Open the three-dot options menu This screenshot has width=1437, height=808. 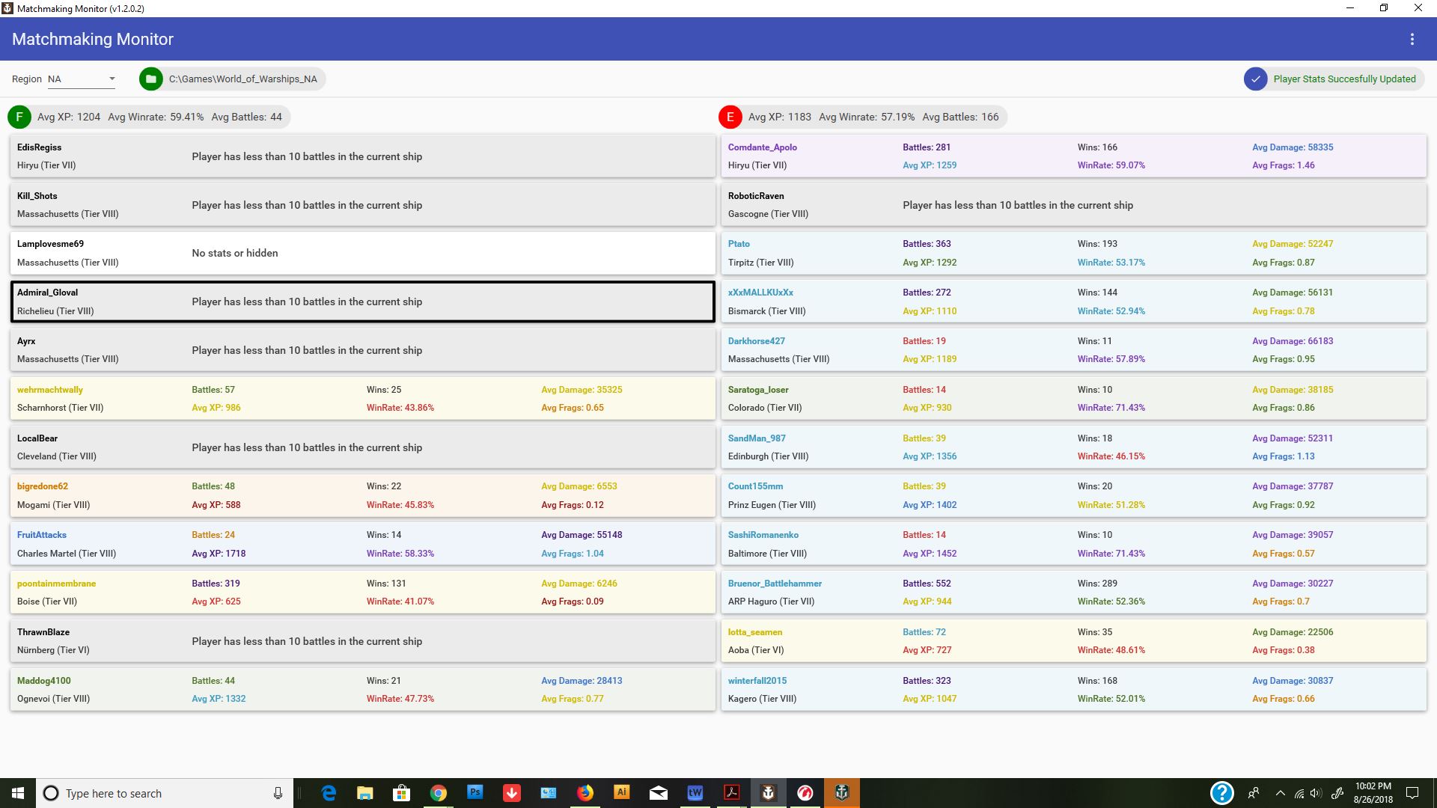(1412, 39)
